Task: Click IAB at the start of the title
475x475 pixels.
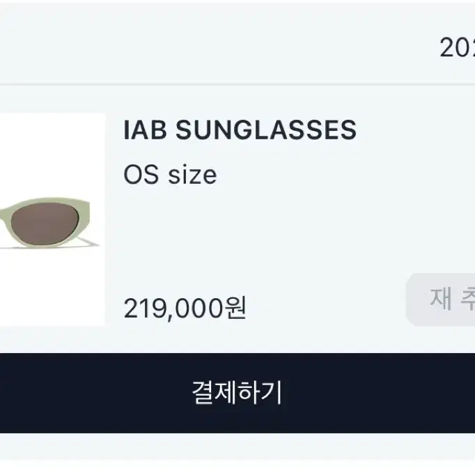Action: pyautogui.click(x=145, y=130)
